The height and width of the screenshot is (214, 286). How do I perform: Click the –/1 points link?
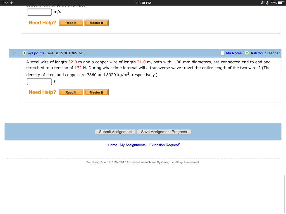click(x=36, y=53)
